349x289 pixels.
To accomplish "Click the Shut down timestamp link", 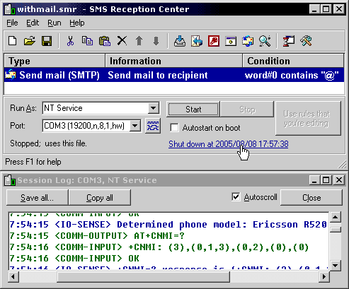I will tap(229, 143).
